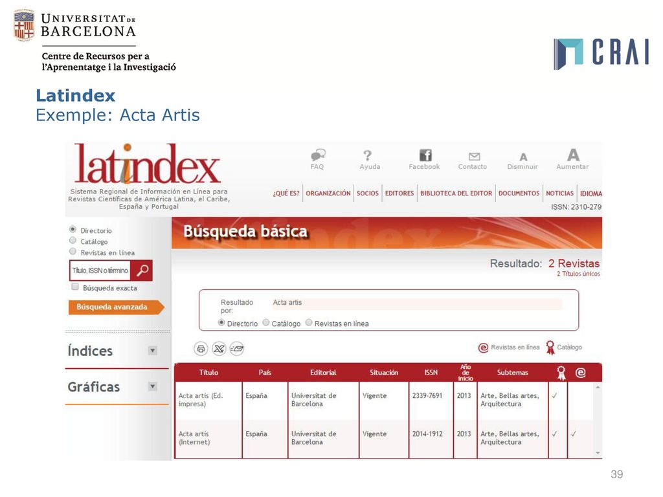Viewport: 663px width, 497px height.
Task: Click the Ayuda question mark icon
Action: coord(368,155)
